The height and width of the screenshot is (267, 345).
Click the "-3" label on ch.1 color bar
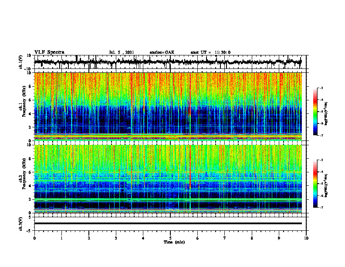point(321,88)
